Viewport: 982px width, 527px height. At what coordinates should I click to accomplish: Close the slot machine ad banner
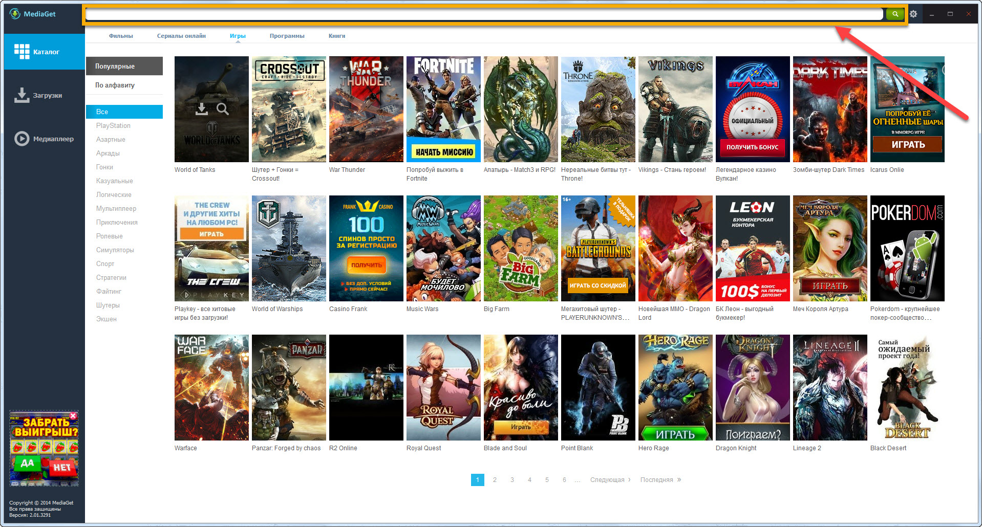tap(73, 416)
